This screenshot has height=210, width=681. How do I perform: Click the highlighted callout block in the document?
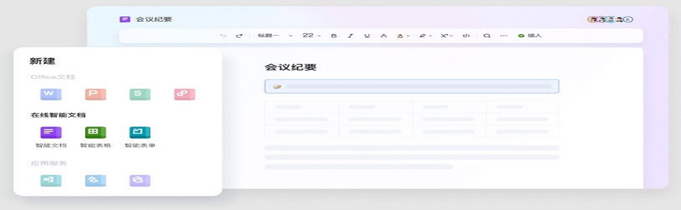click(x=411, y=86)
